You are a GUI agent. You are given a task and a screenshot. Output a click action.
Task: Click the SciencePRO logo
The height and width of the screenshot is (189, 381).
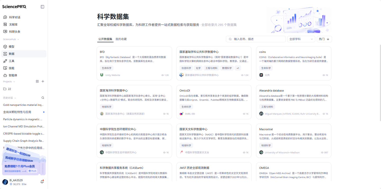14,7
